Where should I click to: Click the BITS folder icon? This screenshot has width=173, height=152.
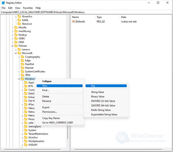point(26,86)
